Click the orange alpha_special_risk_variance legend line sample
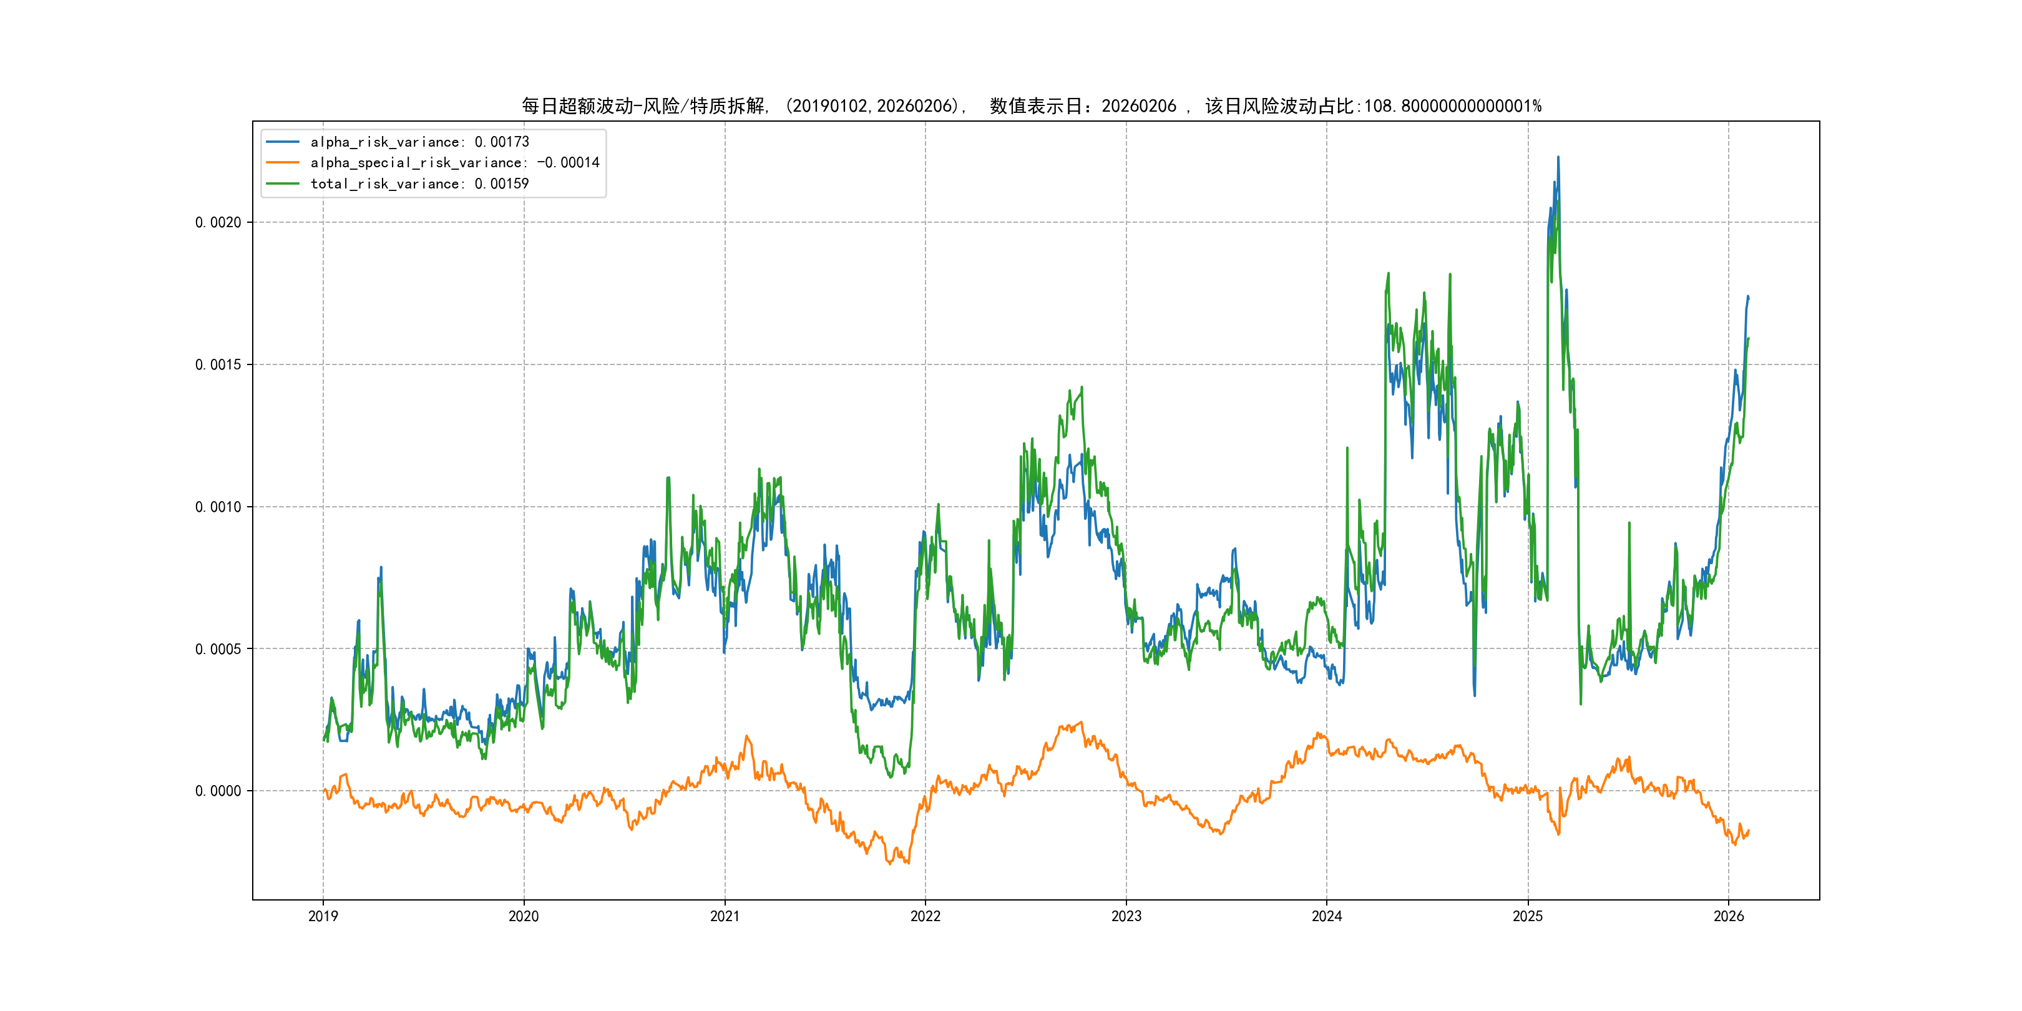 point(283,162)
